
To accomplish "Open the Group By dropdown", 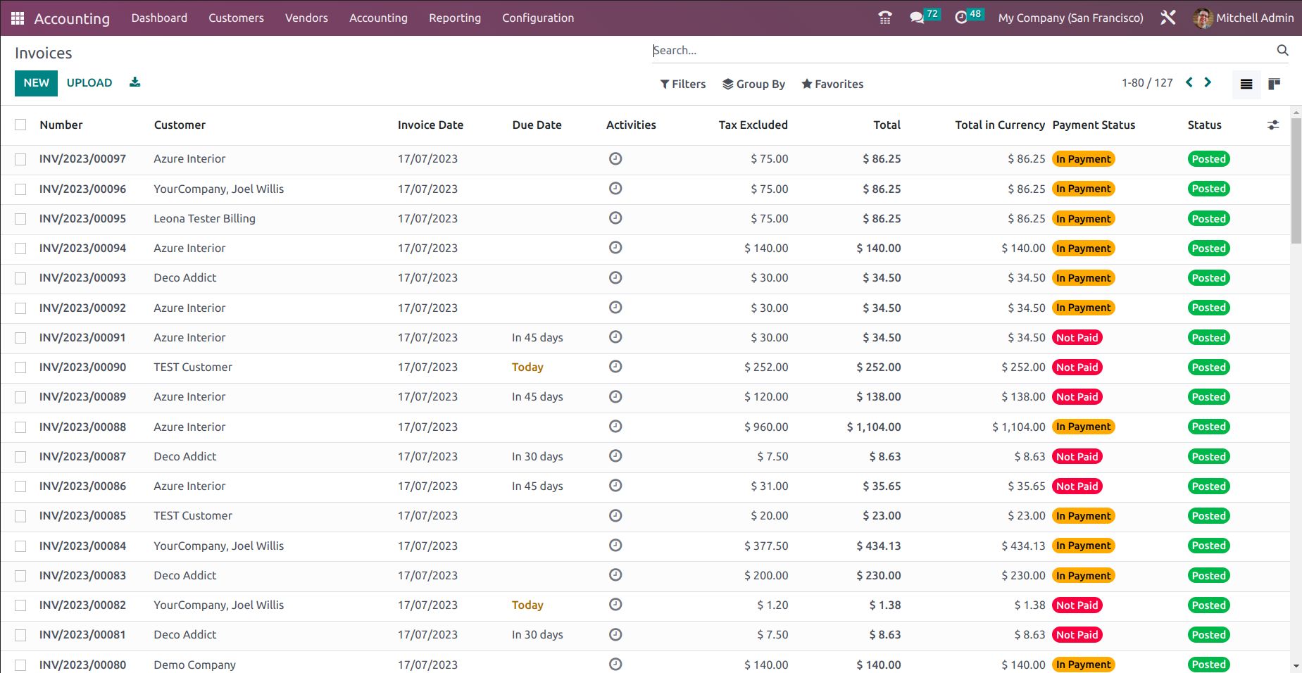I will coord(753,84).
